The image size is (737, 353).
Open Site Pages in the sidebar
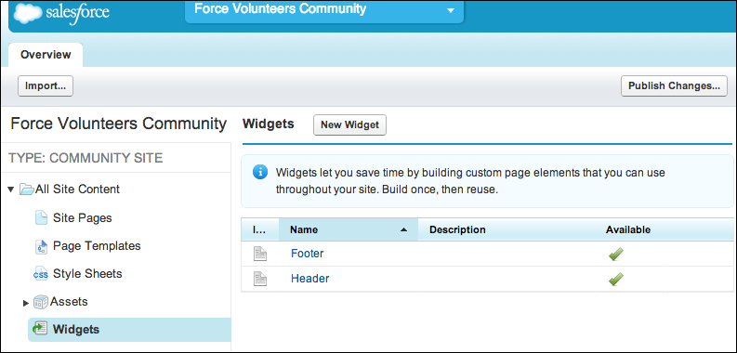click(83, 218)
